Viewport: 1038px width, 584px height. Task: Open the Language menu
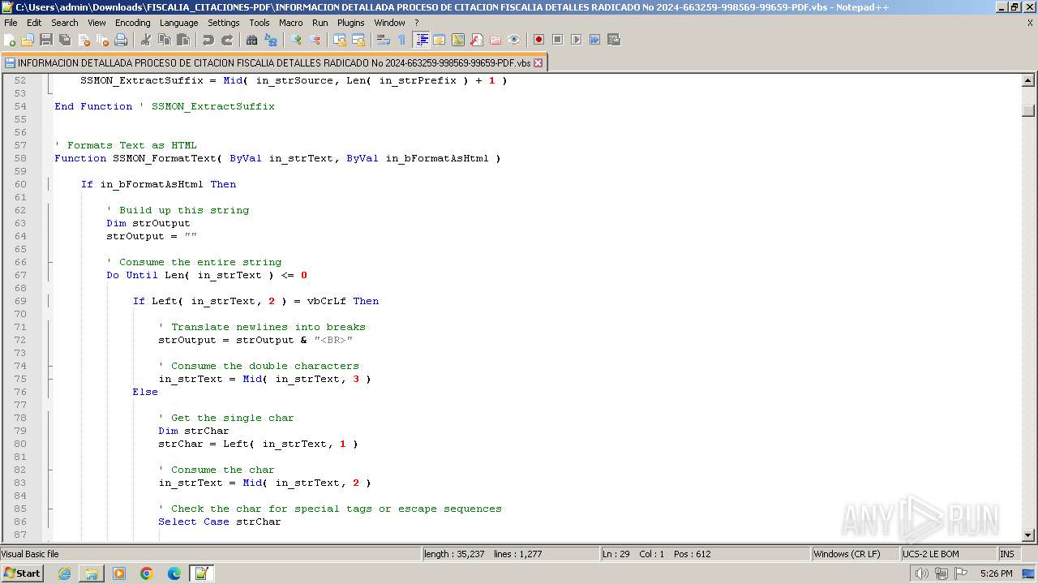(x=179, y=23)
